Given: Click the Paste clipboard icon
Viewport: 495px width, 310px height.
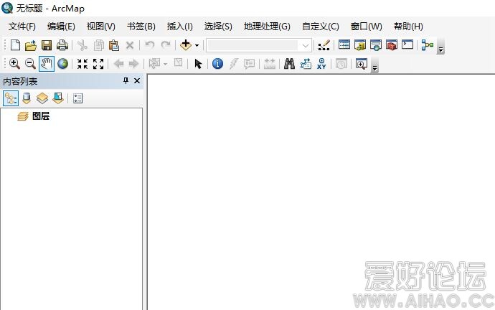Looking at the screenshot, I should click(x=113, y=45).
